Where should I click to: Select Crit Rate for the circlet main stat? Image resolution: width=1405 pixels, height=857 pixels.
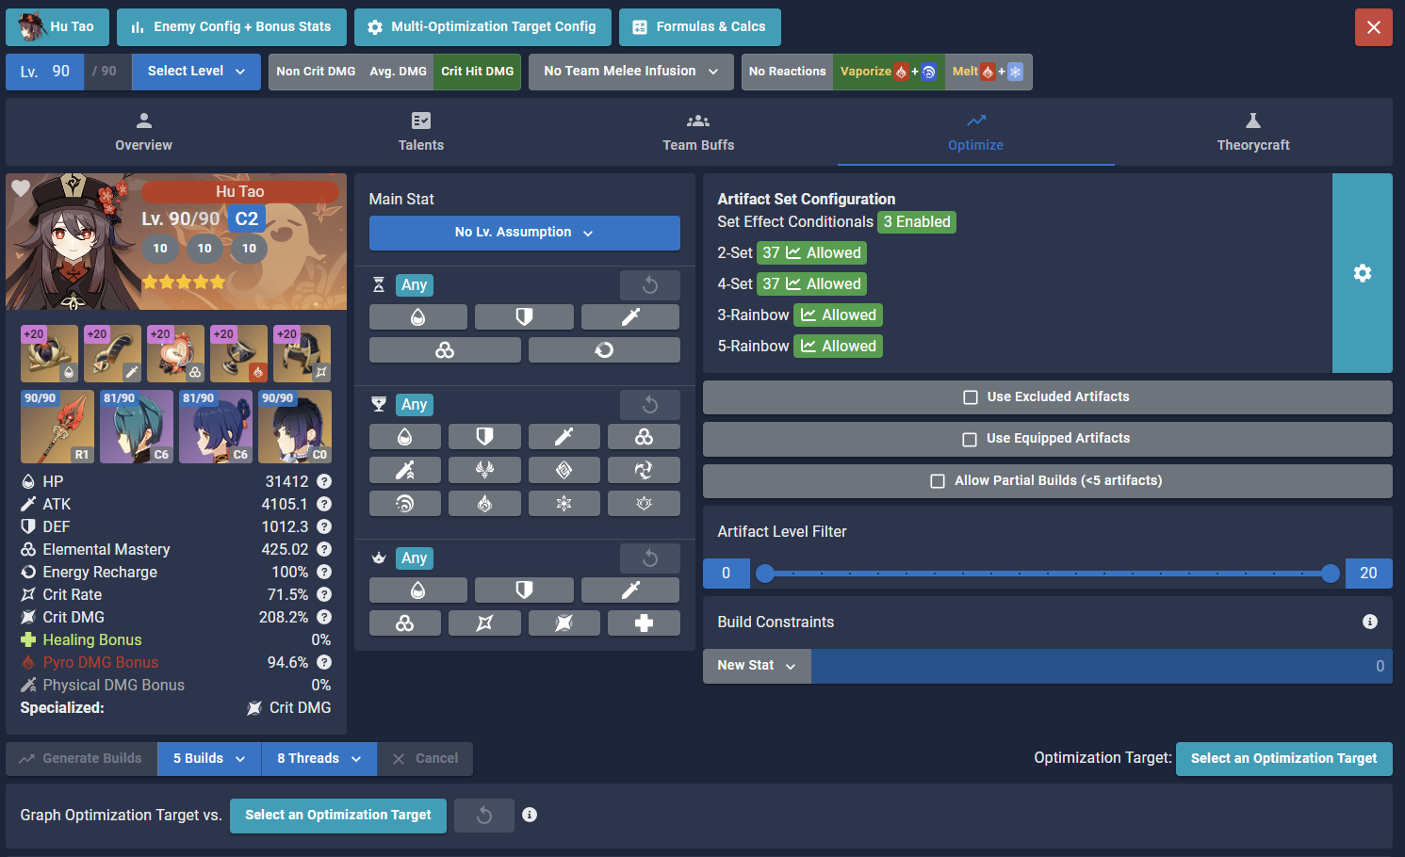(484, 623)
